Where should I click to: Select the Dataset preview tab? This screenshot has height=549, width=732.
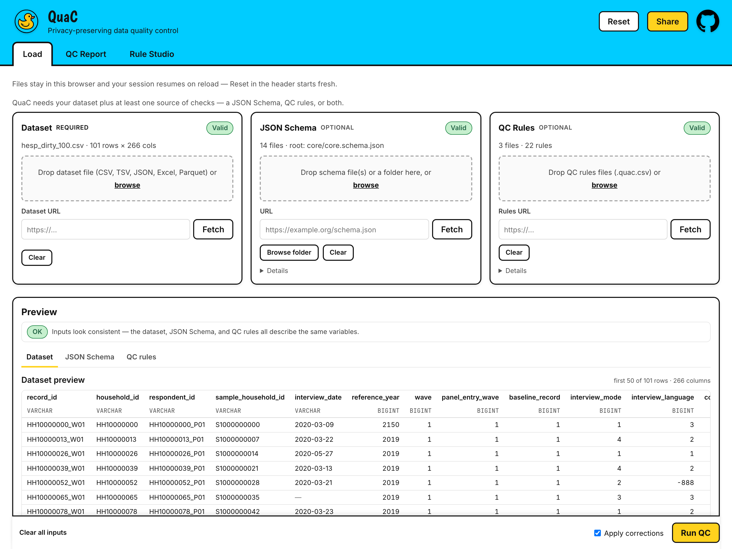click(39, 357)
